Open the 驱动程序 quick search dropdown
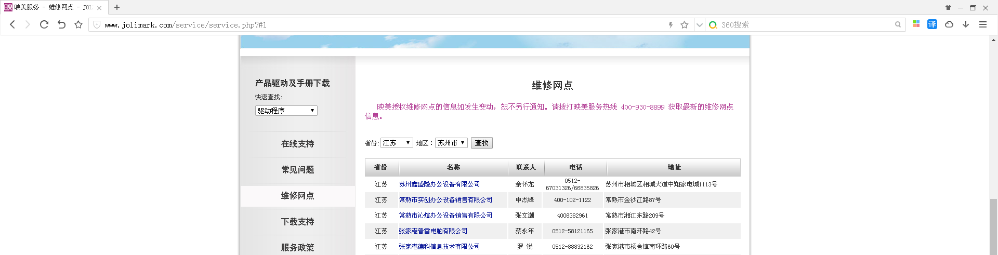This screenshot has height=255, width=998. tap(286, 111)
